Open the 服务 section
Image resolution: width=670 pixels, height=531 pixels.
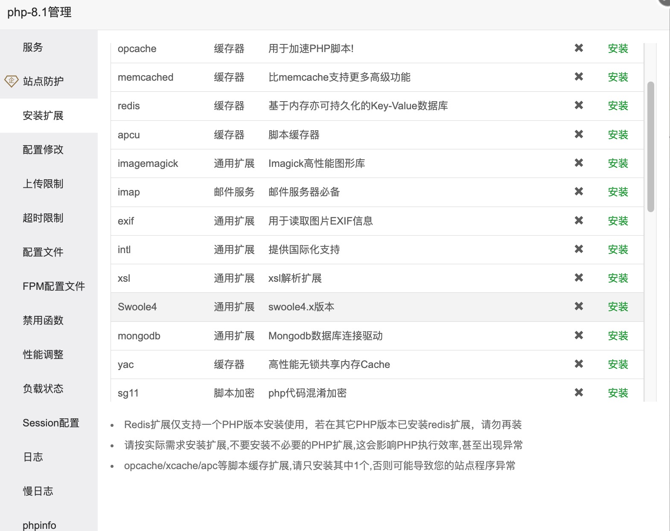49,47
